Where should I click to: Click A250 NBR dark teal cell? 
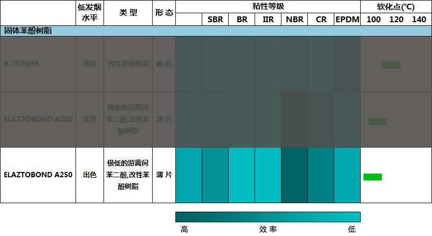coord(295,175)
